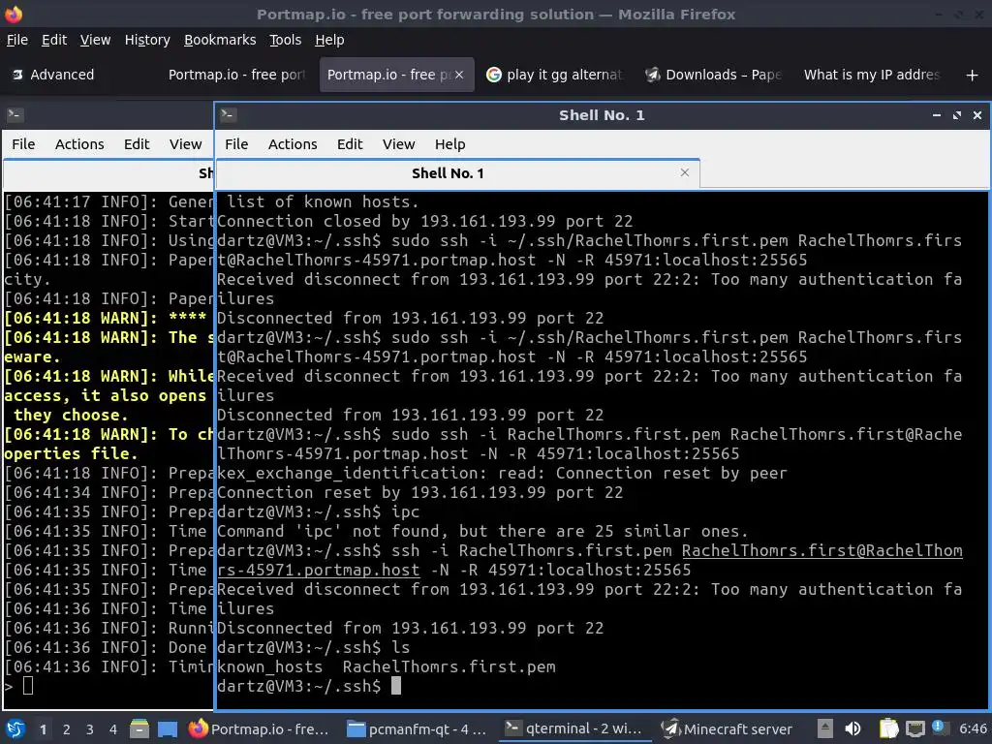The width and height of the screenshot is (992, 744).
Task: Click the Paper favicon on Downloads tab
Action: 652,75
